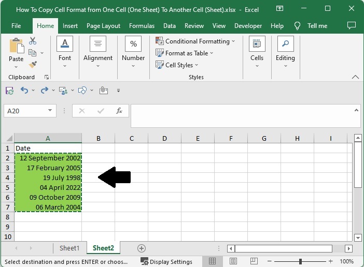The width and height of the screenshot is (364, 267).
Task: Select the Date header cell
Action: [x=48, y=148]
